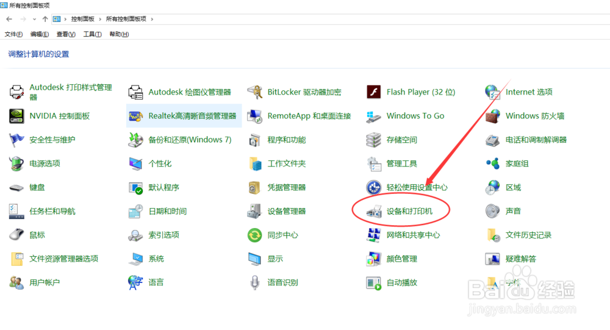The width and height of the screenshot is (610, 330).
Task: Expand chevron after 所有控制面板项 breadcrumb
Action: coord(152,19)
